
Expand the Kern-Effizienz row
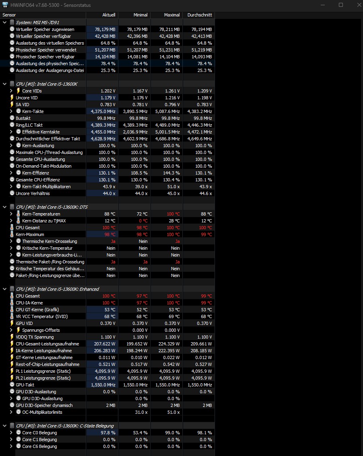[11, 173]
